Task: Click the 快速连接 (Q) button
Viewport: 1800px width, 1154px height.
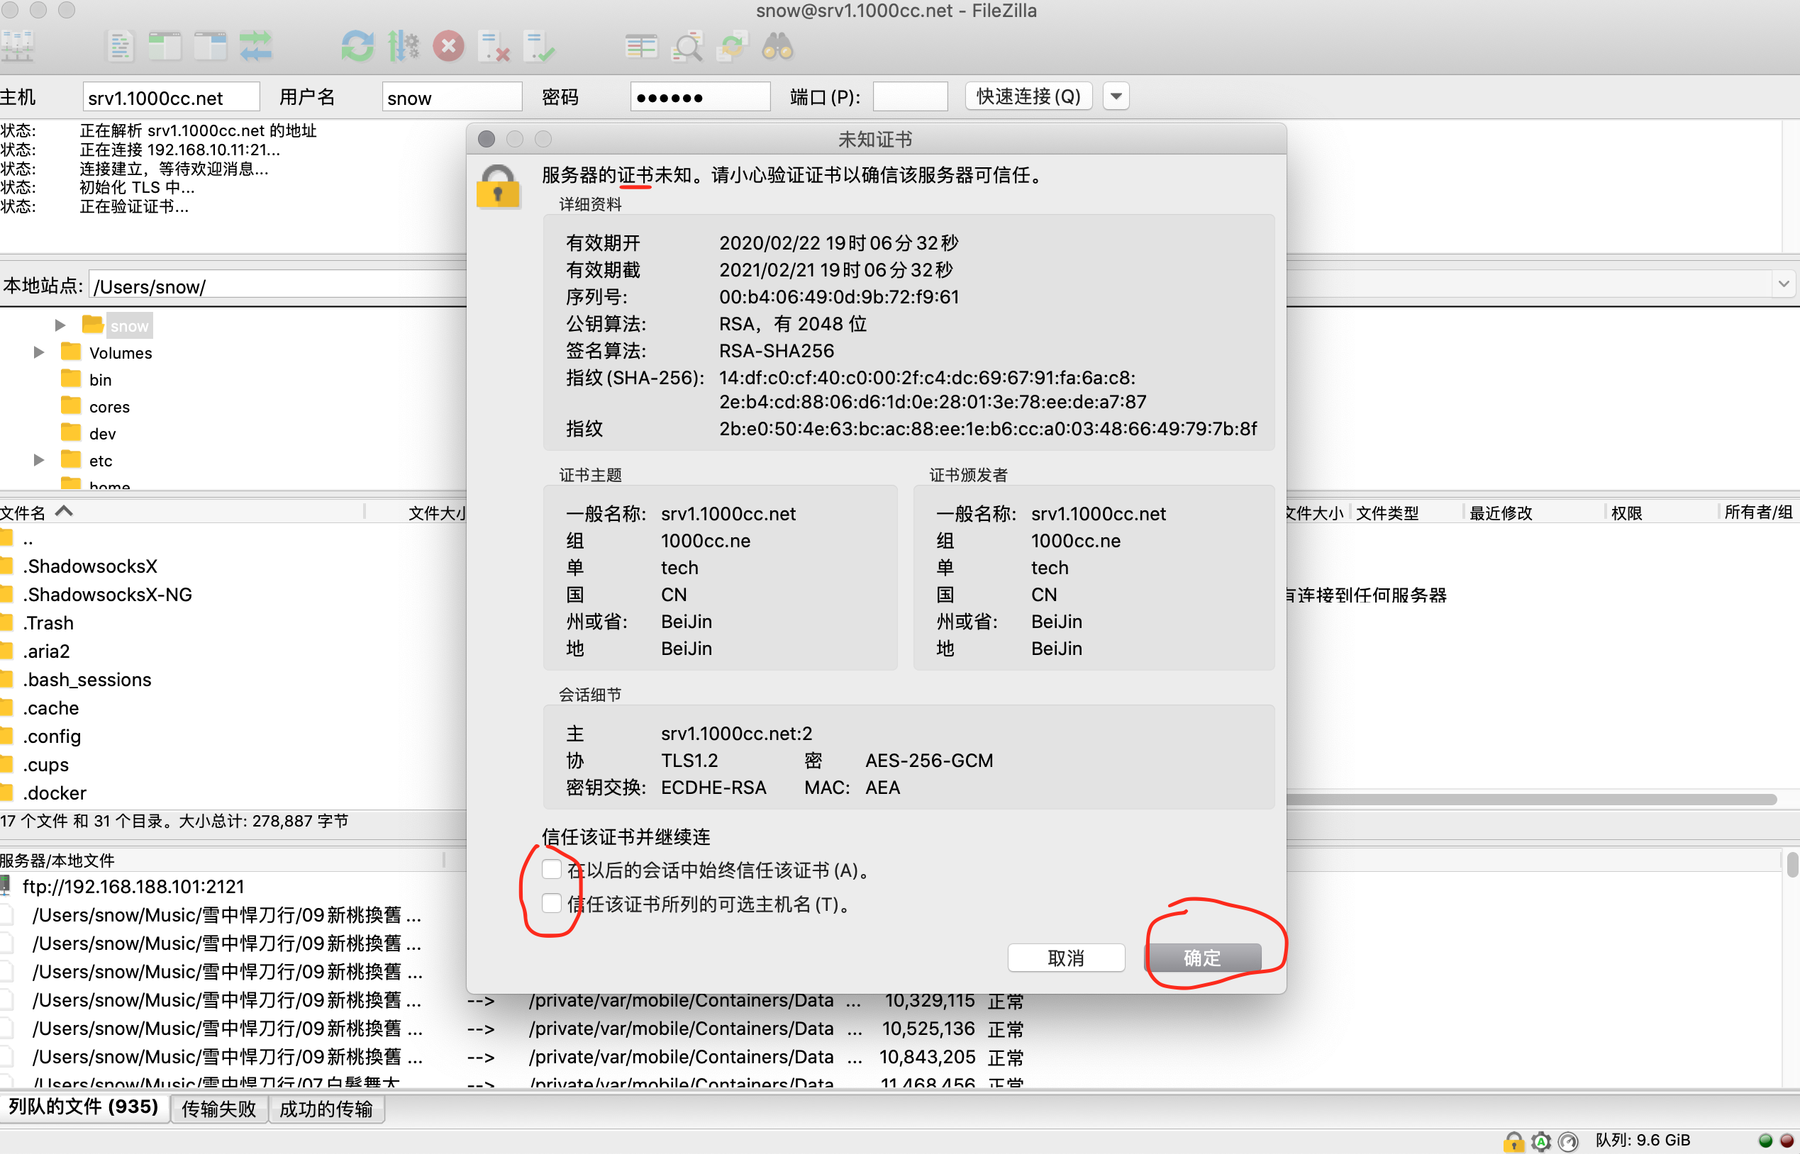Action: 1028,96
